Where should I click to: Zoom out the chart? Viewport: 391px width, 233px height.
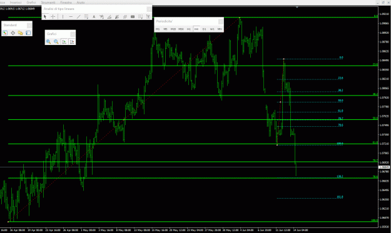click(56, 42)
